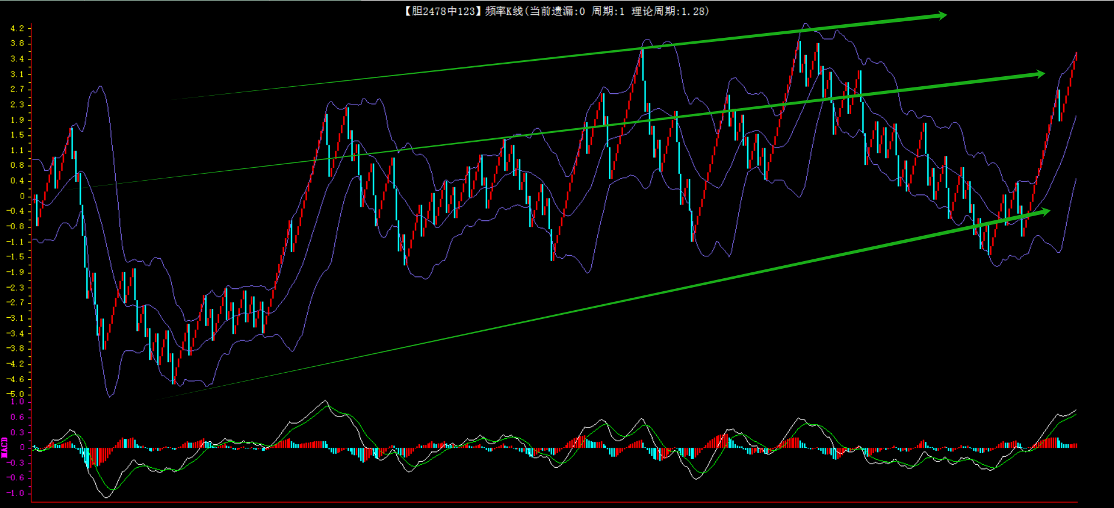Click the 0.6 label on the MACD axis
Screen dimensions: 1114x508
(x=17, y=417)
